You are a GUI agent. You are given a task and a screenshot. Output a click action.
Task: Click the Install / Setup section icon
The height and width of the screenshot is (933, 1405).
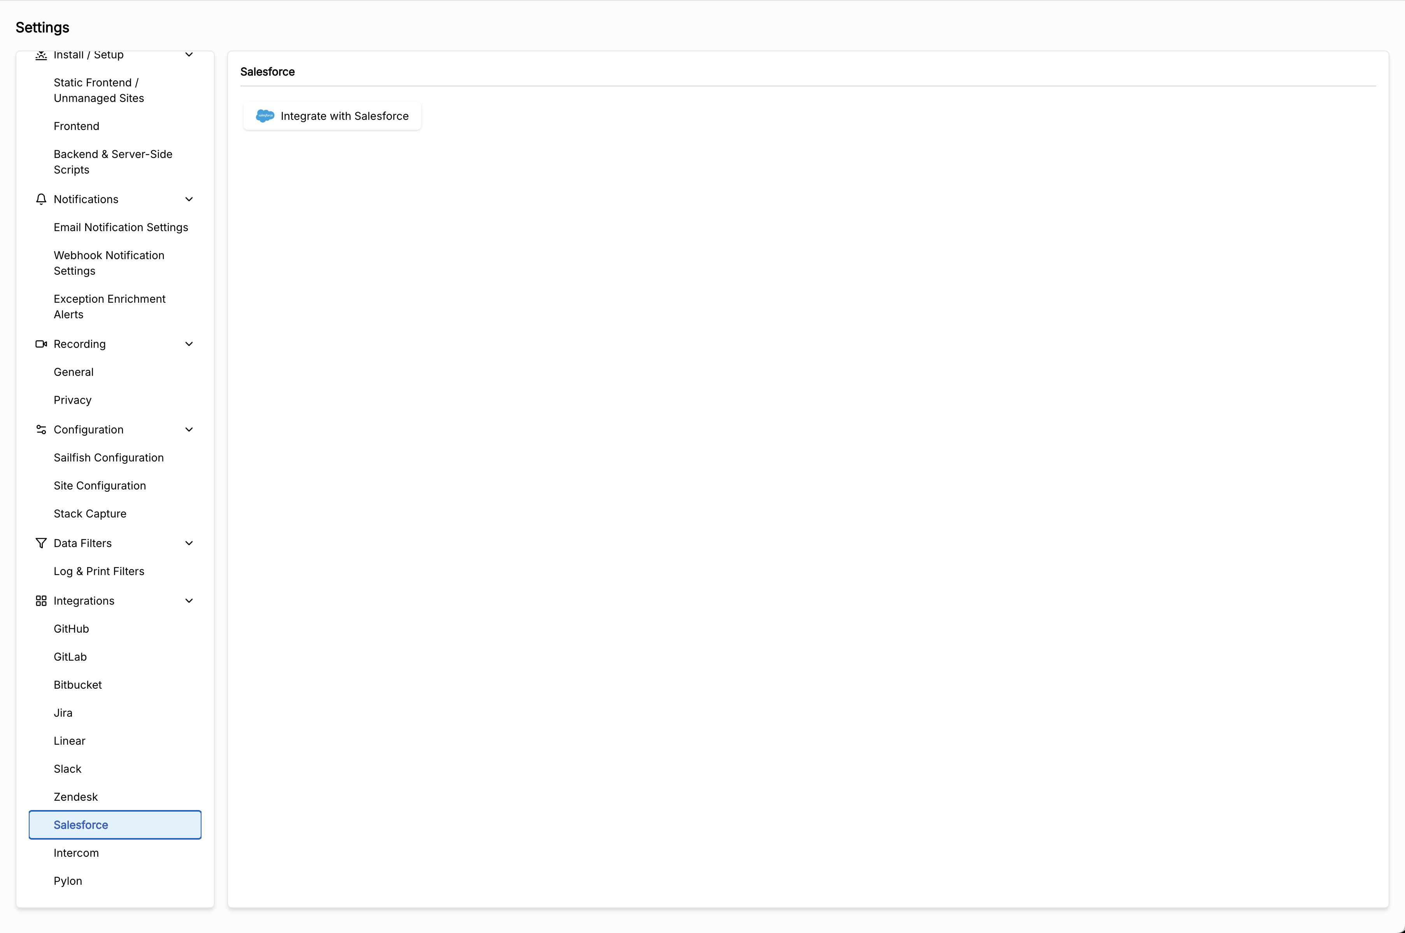click(x=41, y=55)
